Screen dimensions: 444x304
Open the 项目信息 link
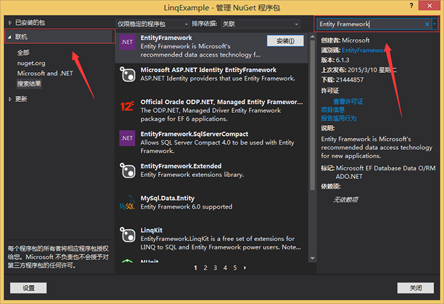click(332, 110)
